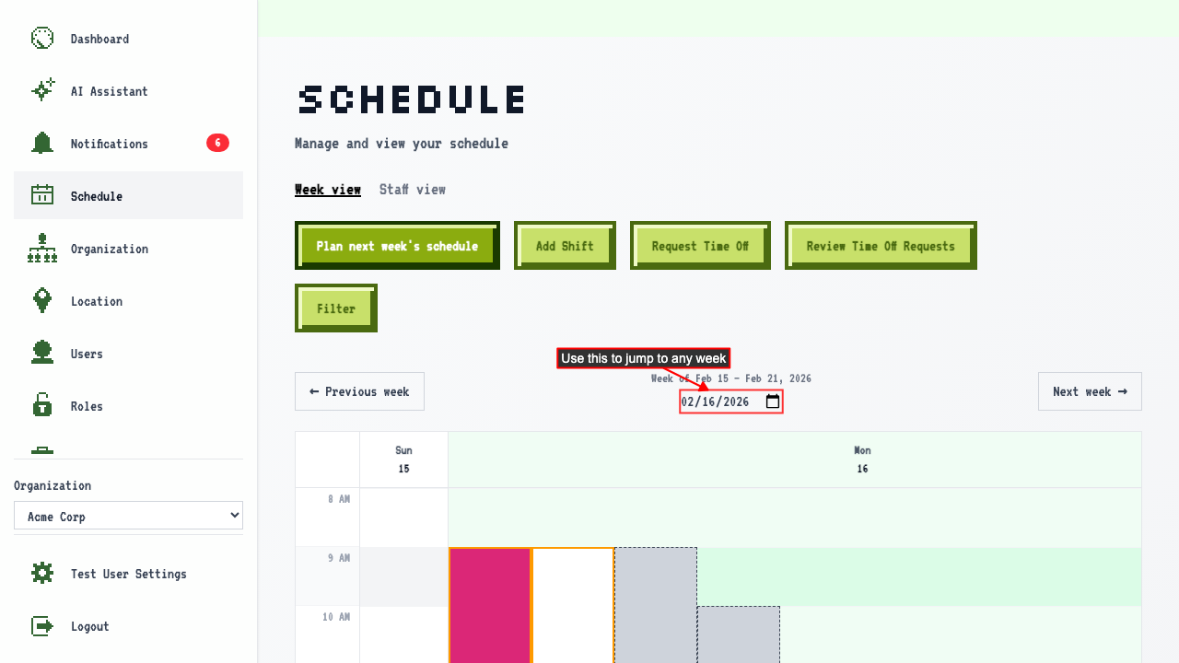Screen dimensions: 1179x663
Task: Open the Filter options button
Action: pyautogui.click(x=336, y=308)
